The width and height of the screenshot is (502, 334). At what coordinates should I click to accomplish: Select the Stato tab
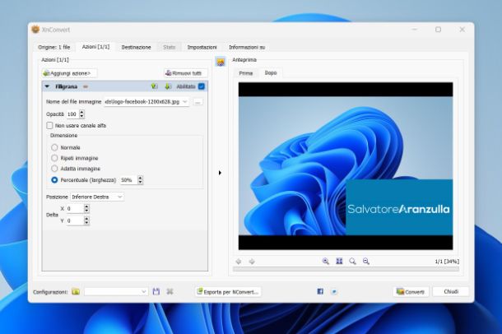pos(169,47)
